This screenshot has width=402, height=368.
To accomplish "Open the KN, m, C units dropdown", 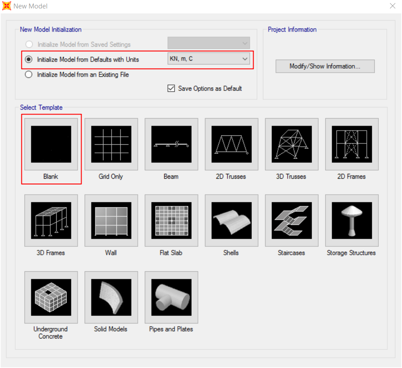I will tap(209, 59).
